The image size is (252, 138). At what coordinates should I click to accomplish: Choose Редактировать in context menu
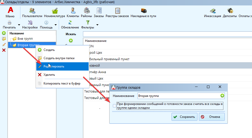(62, 66)
